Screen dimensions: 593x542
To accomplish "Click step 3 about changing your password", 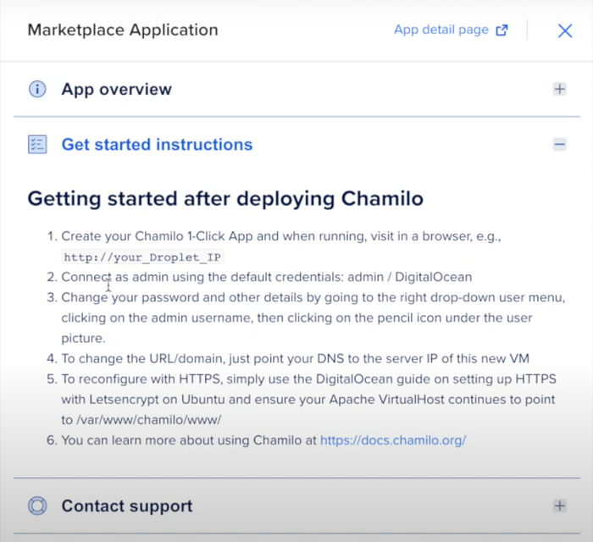I will [x=306, y=318].
